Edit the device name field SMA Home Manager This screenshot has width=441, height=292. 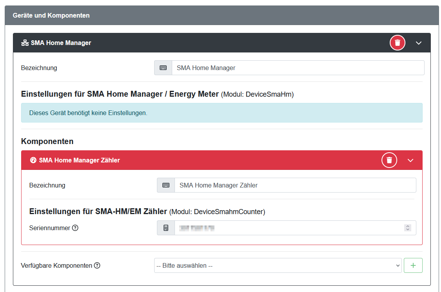(x=298, y=68)
